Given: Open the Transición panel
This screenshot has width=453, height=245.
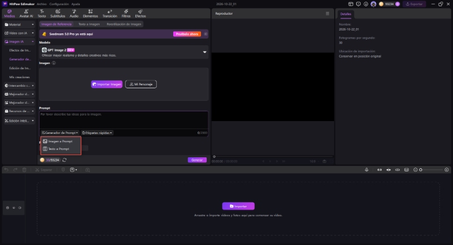Looking at the screenshot, I should click(109, 13).
